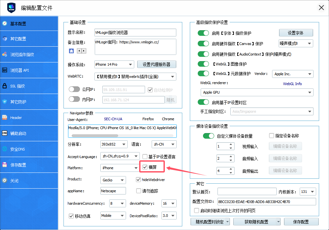
Task: Switch to the 其它配置 section
Action: [x=29, y=39]
